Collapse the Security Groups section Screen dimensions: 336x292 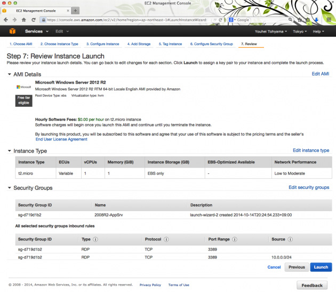tap(10, 188)
